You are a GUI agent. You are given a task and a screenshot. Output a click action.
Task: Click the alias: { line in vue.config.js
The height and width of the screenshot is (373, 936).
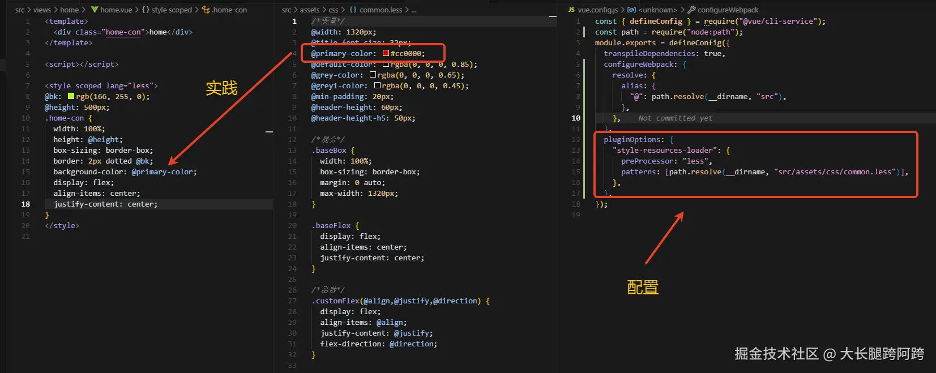tap(638, 85)
